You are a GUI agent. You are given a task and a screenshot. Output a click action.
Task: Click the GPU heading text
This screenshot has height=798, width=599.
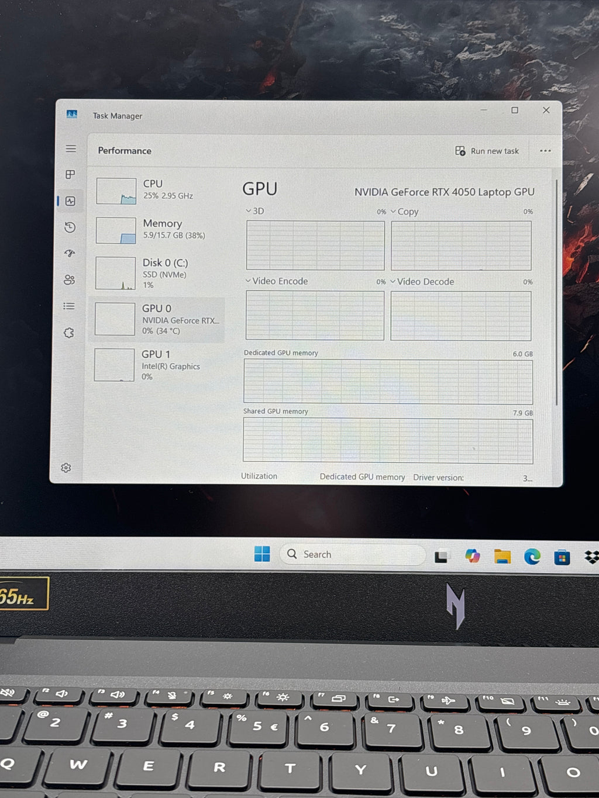pyautogui.click(x=260, y=189)
